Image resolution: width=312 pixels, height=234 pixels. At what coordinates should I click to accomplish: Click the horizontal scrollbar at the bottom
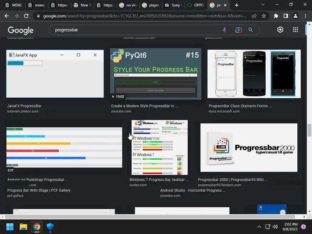[x=150, y=217]
